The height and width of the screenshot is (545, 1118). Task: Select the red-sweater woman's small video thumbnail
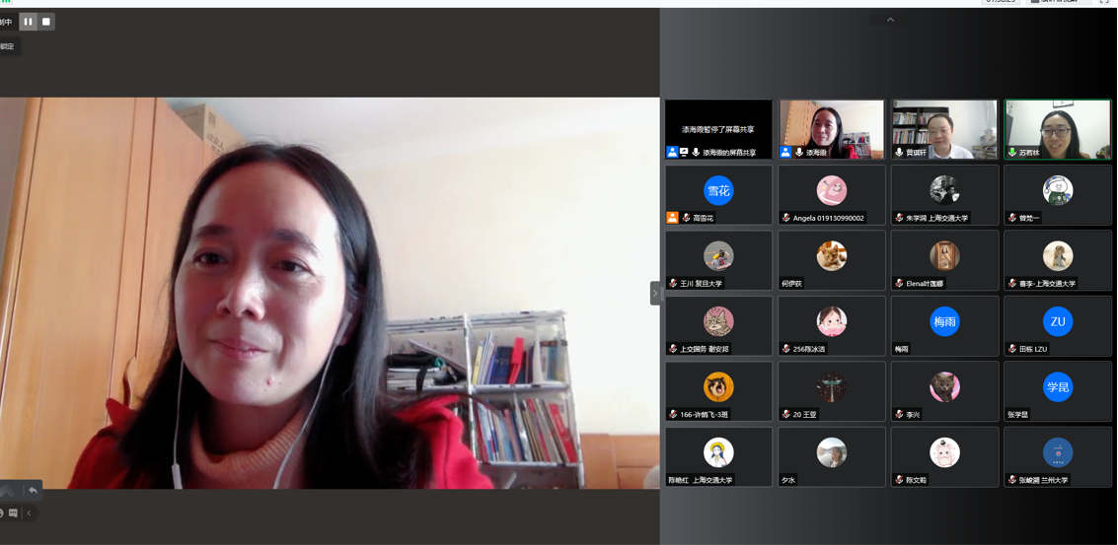[x=832, y=129]
